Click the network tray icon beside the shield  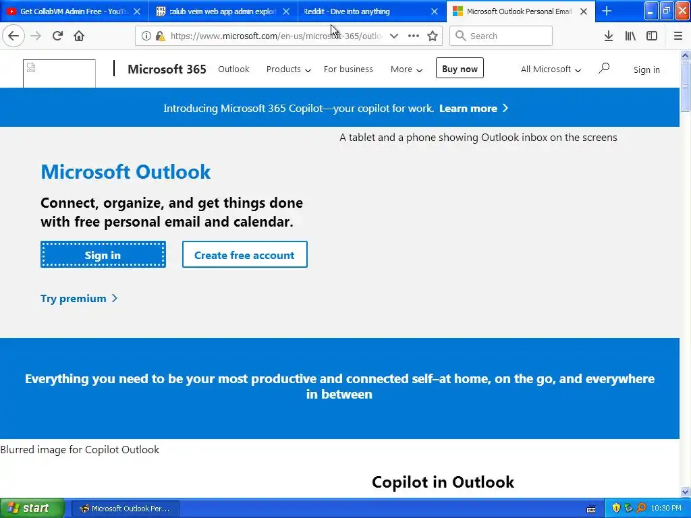pyautogui.click(x=628, y=508)
